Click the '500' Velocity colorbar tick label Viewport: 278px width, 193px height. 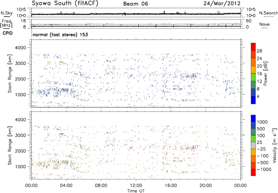point(261,129)
